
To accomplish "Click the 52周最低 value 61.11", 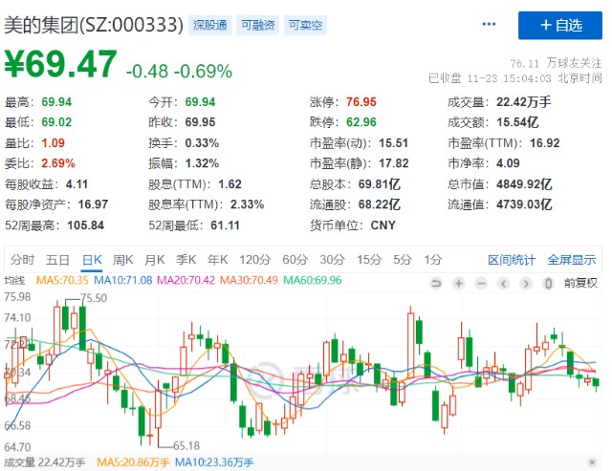I will coord(226,225).
